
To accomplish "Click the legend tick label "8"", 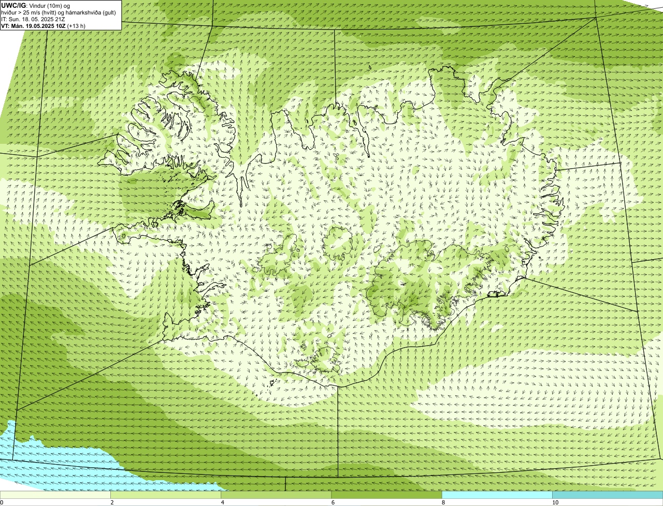I will coord(443,502).
